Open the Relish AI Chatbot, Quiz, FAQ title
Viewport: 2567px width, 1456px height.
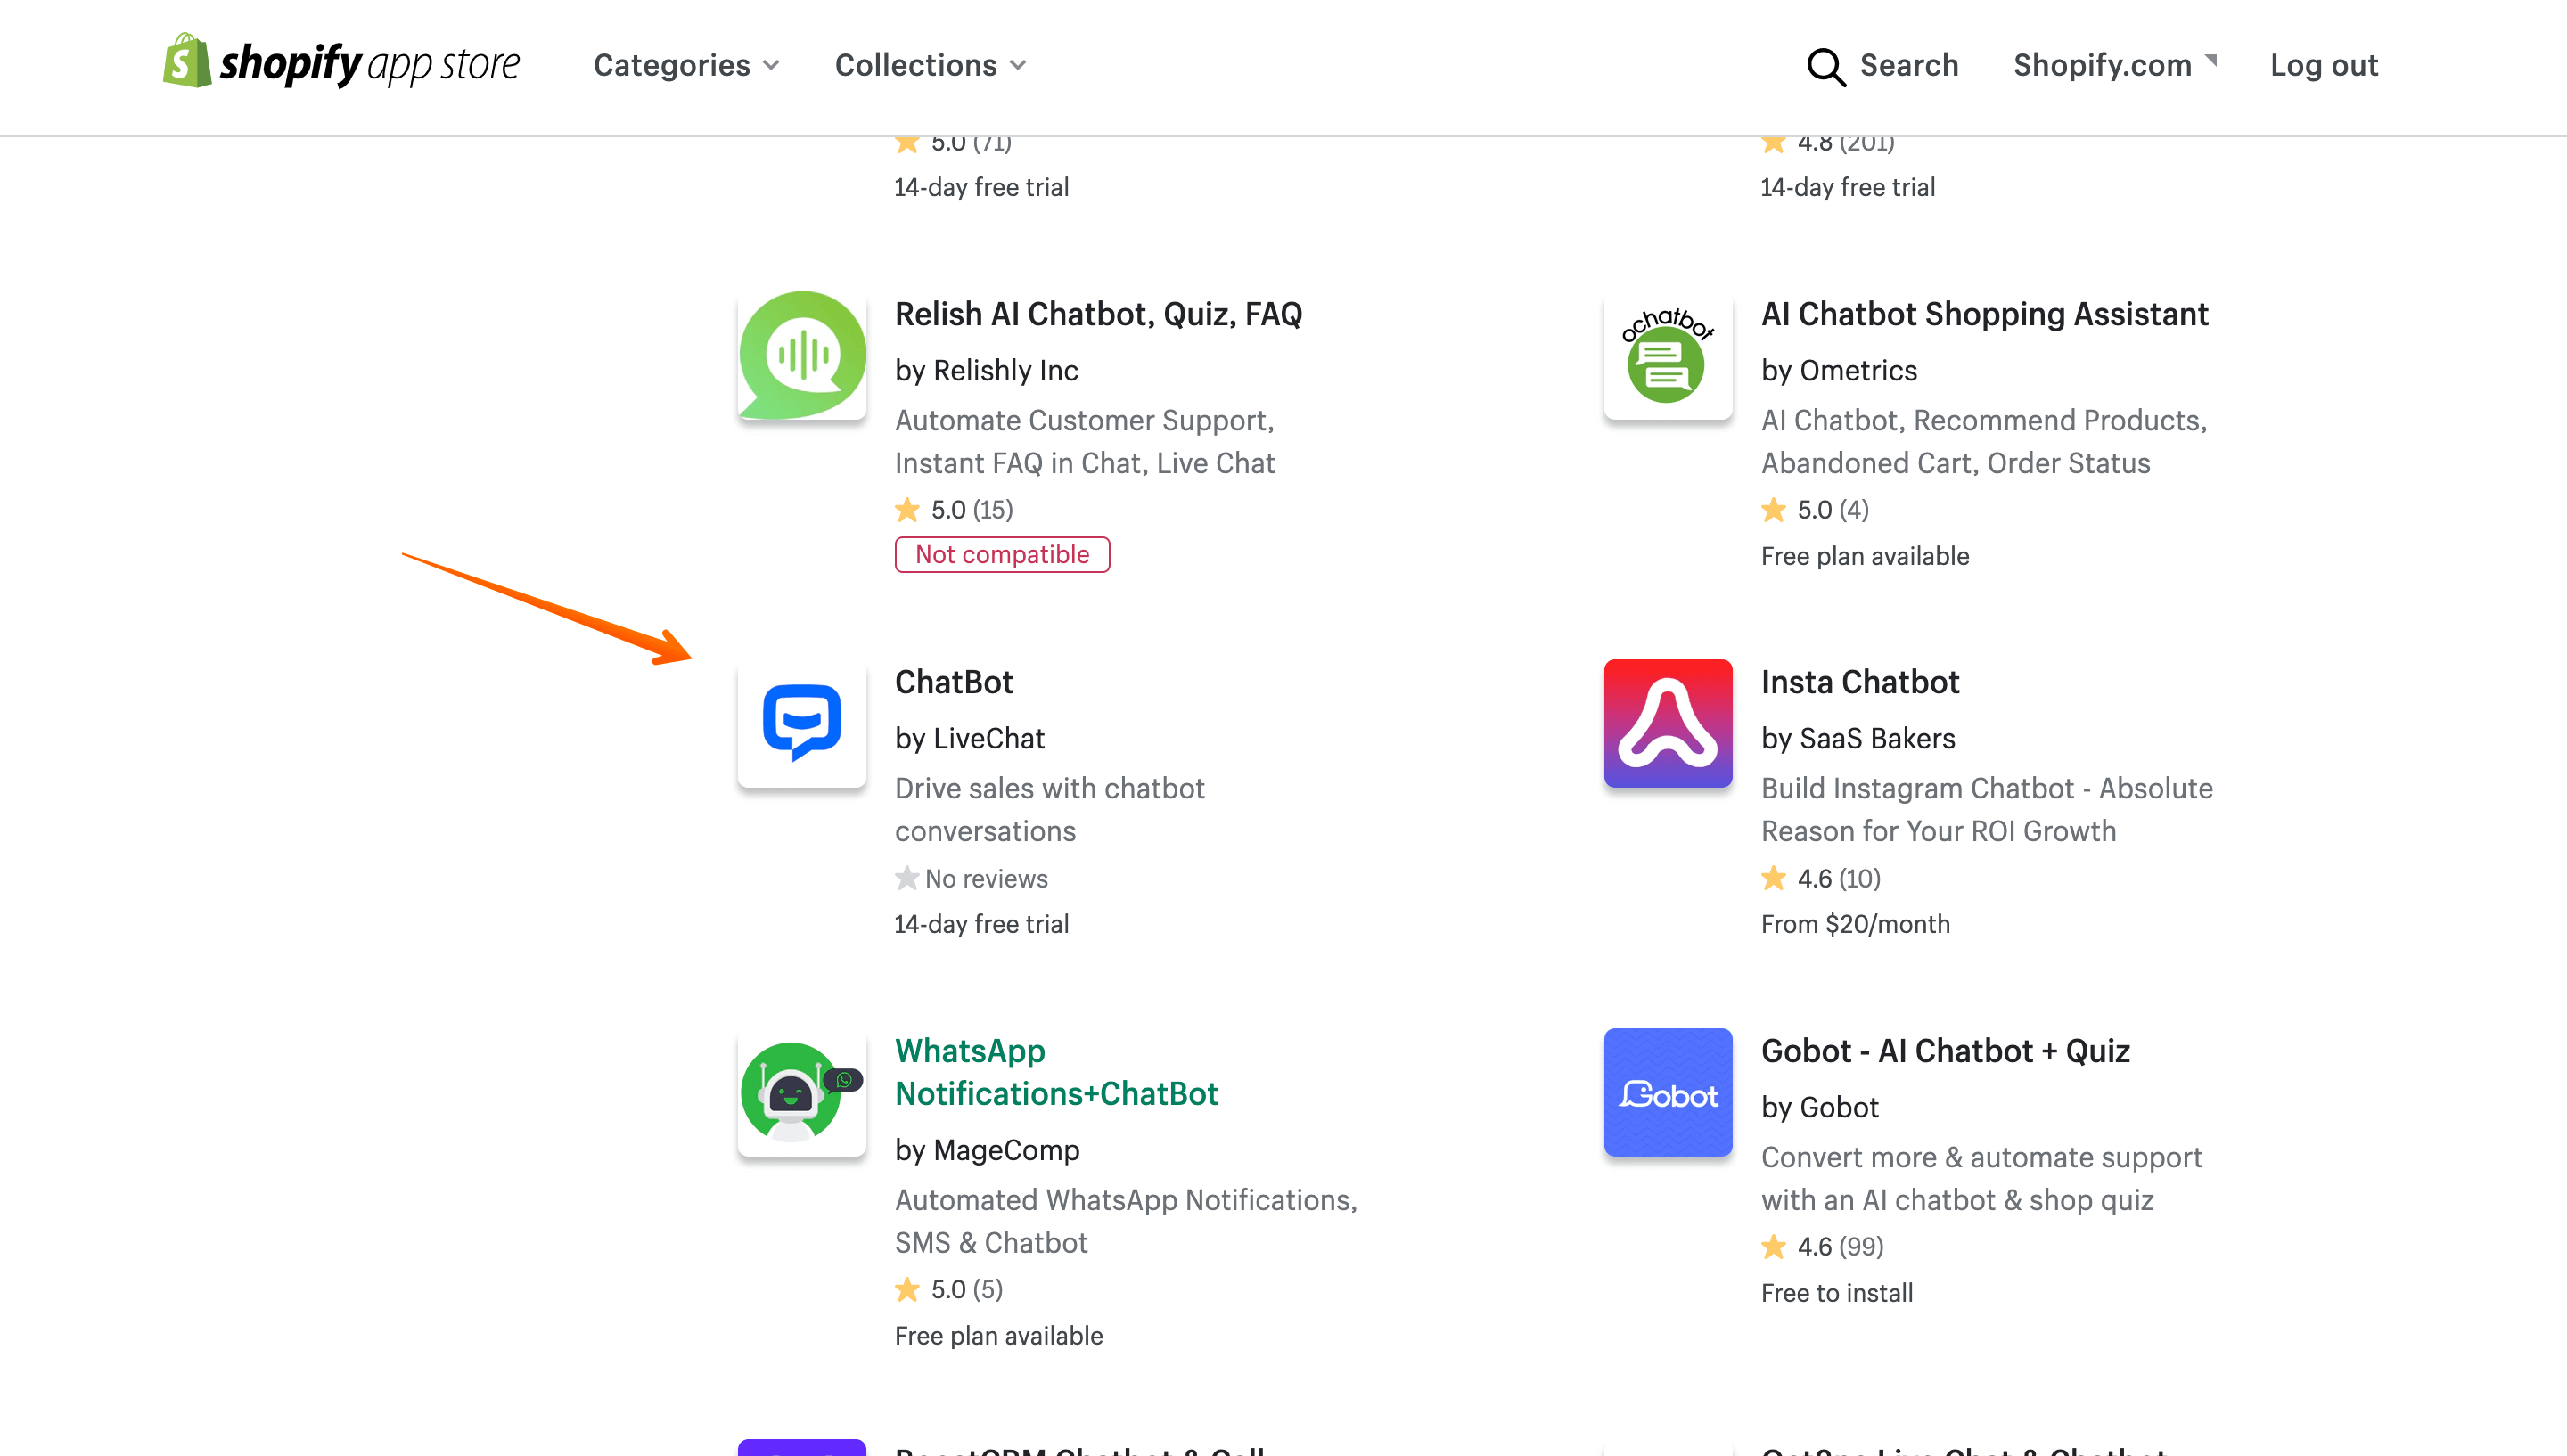point(1098,314)
